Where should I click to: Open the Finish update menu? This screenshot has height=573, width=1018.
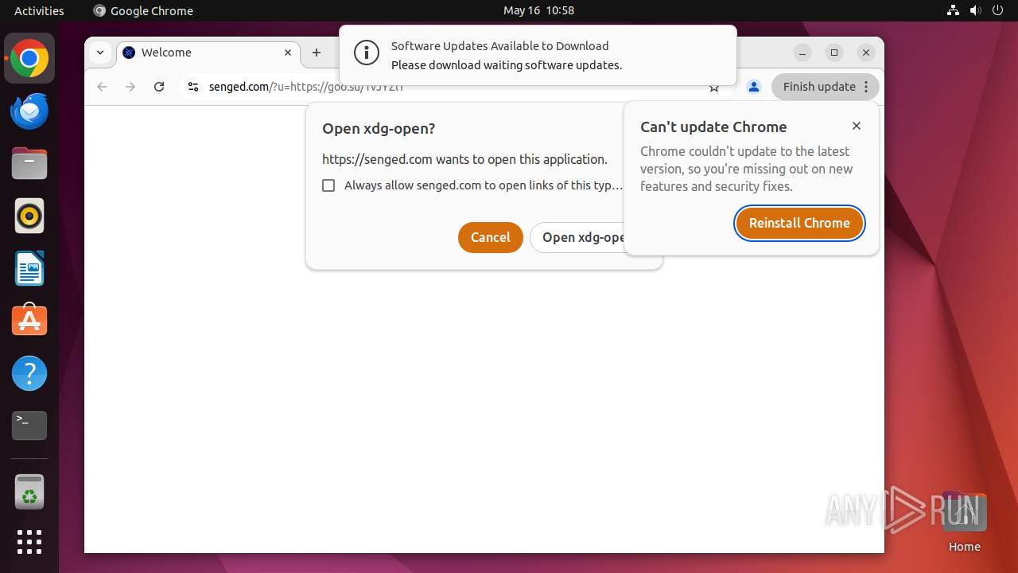tap(826, 87)
